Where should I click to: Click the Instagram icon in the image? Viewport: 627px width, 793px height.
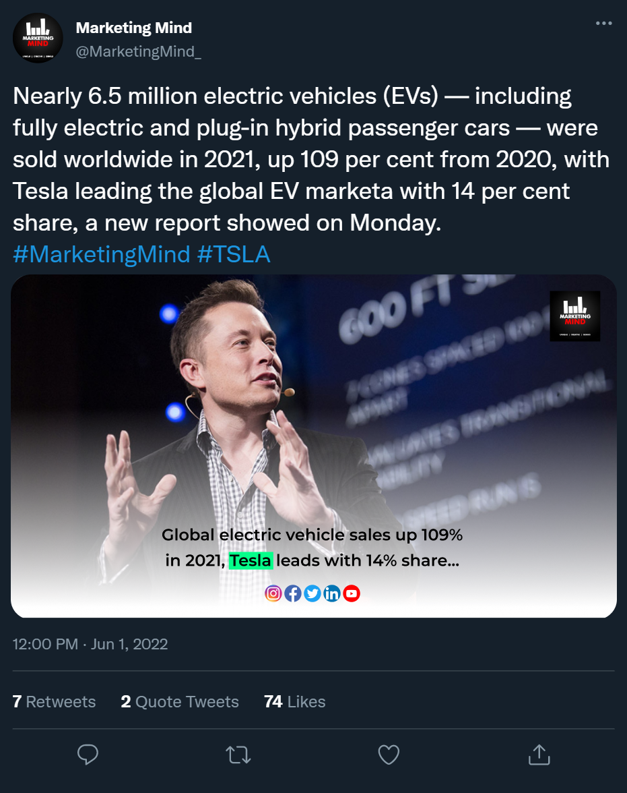coord(273,593)
